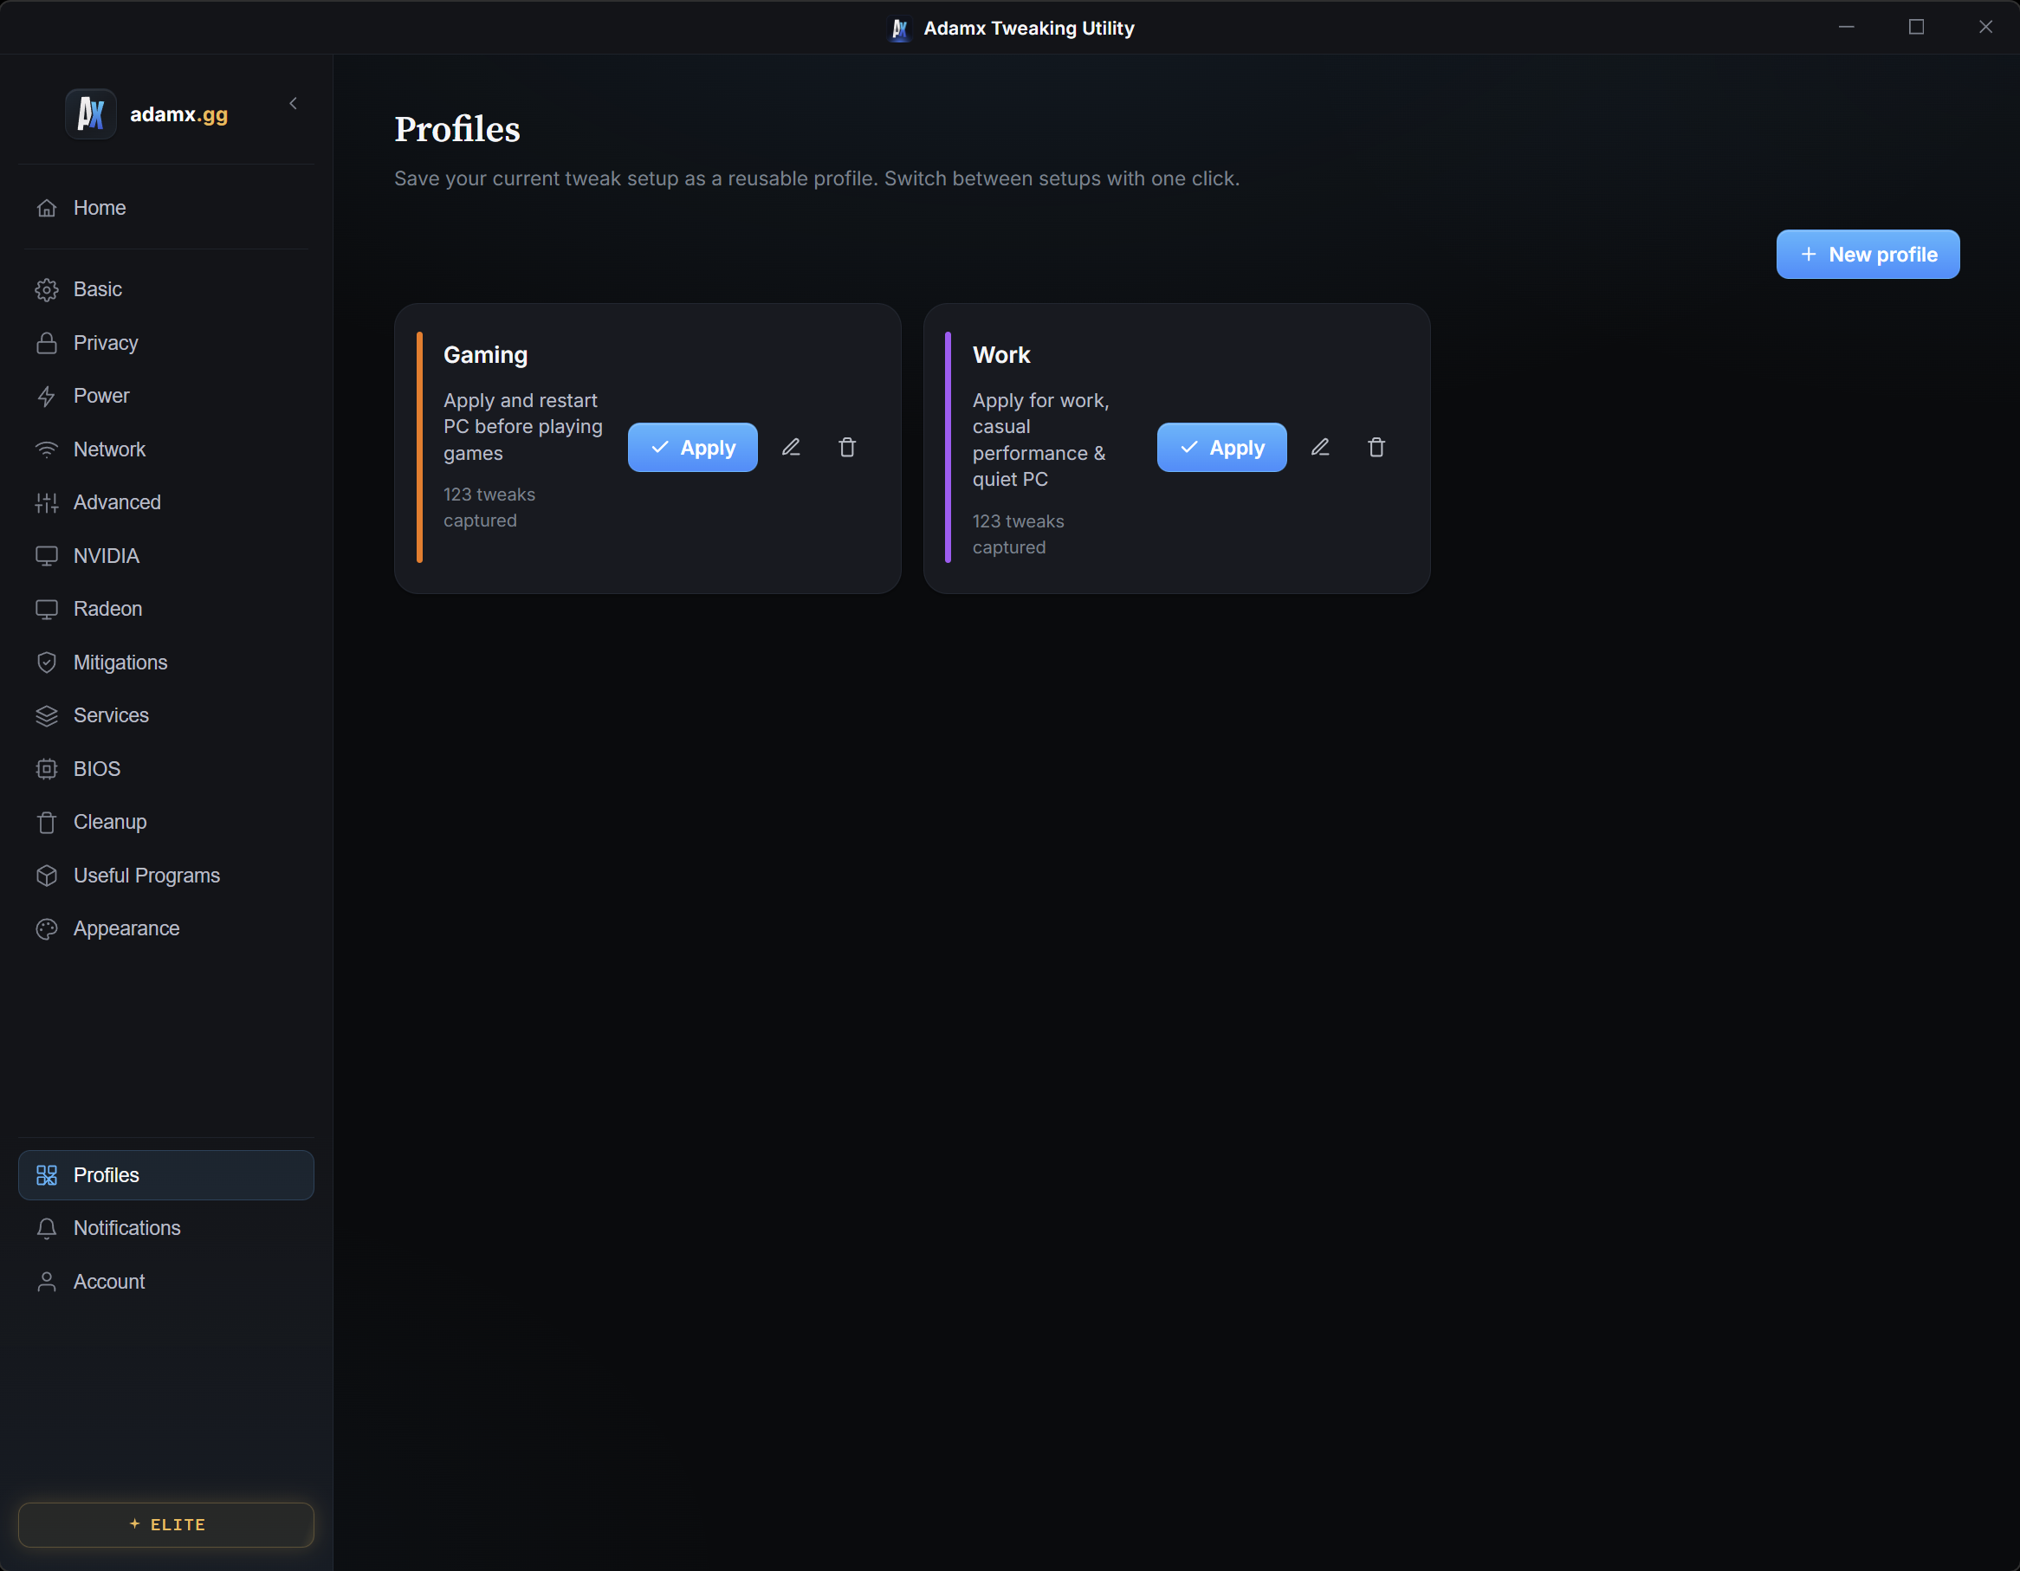Image resolution: width=2020 pixels, height=1571 pixels.
Task: Click the Account person icon
Action: (x=46, y=1282)
